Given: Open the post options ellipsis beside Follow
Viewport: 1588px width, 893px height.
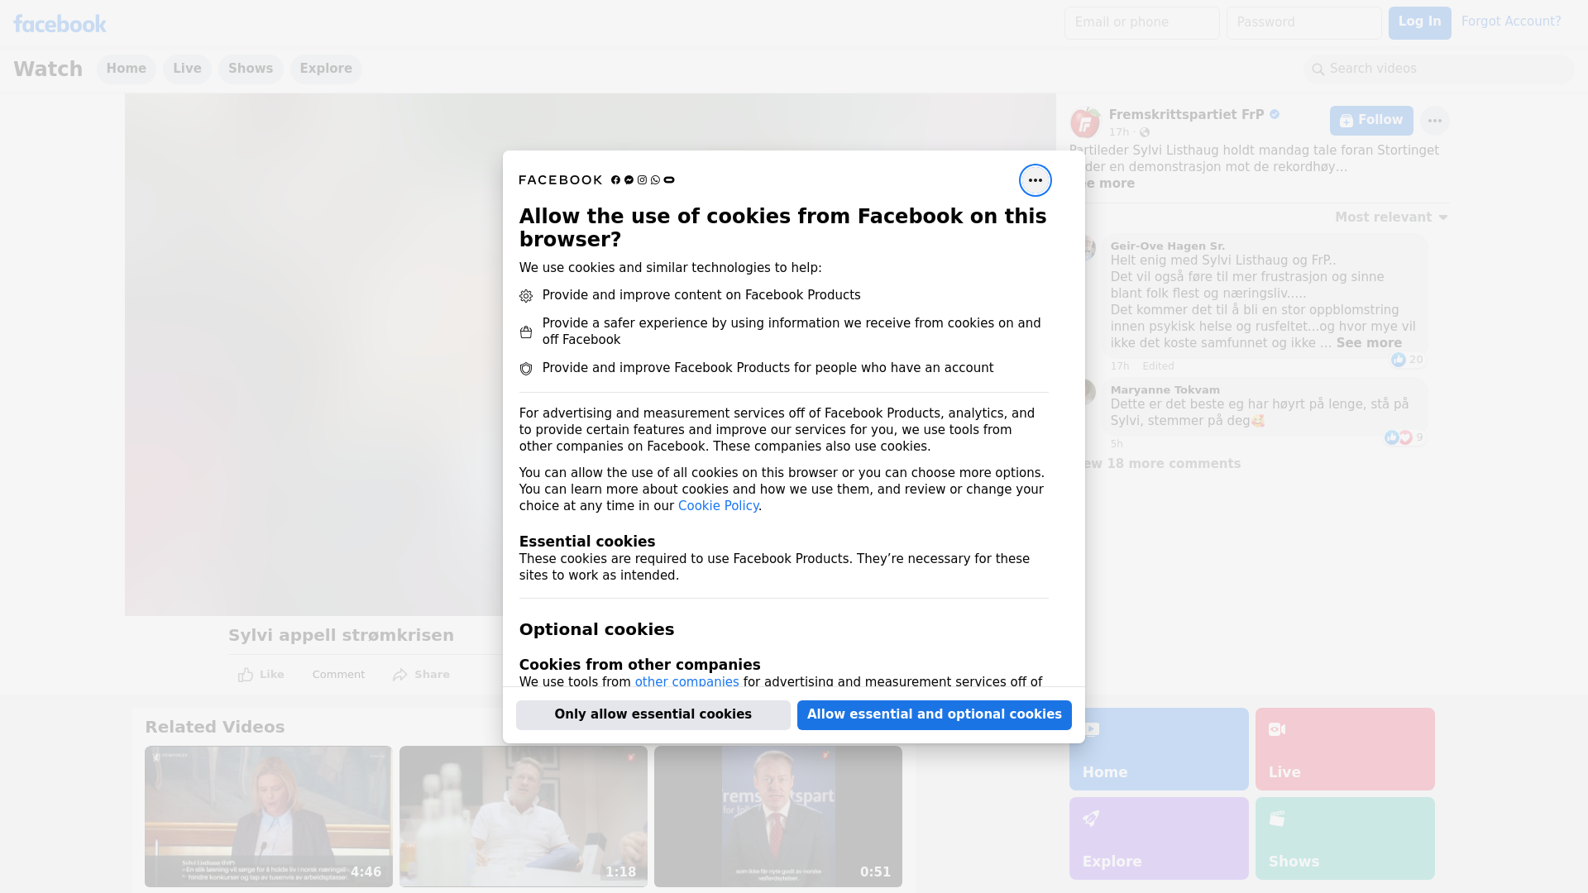Looking at the screenshot, I should 1434,121.
